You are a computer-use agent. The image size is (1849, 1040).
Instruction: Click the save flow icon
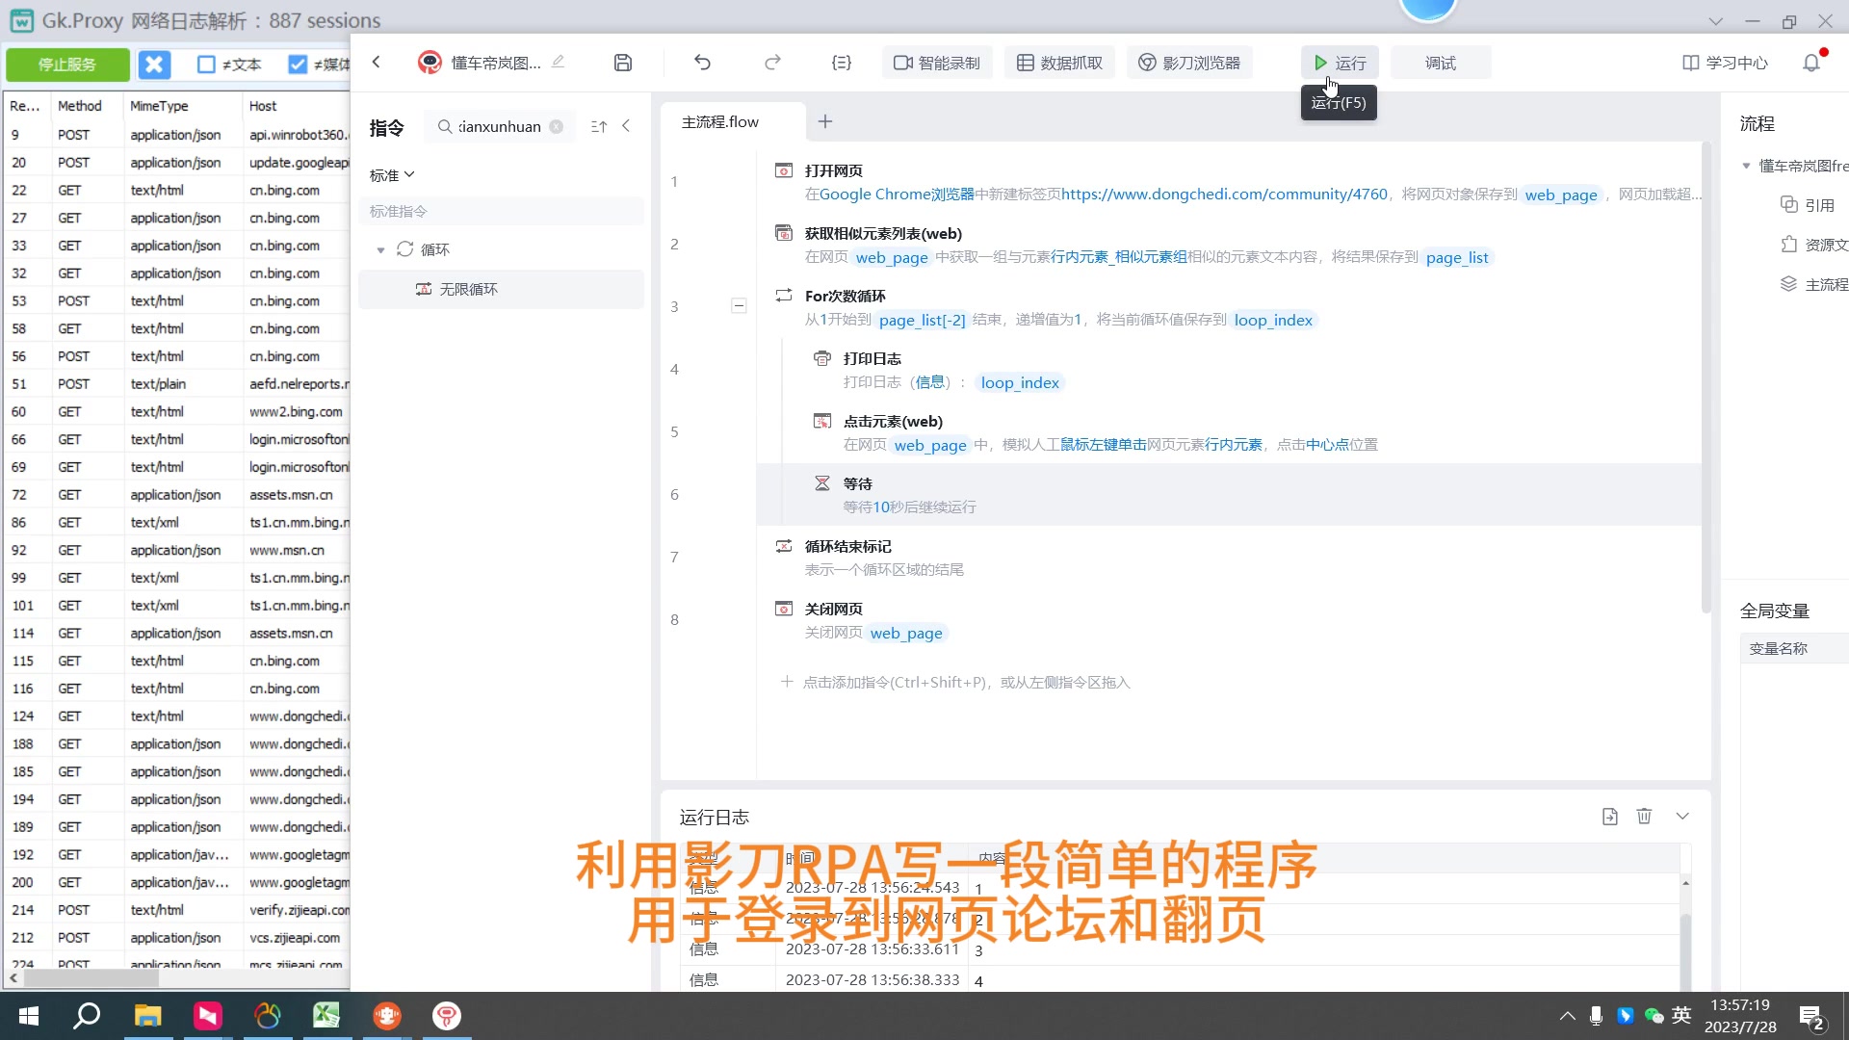623,63
